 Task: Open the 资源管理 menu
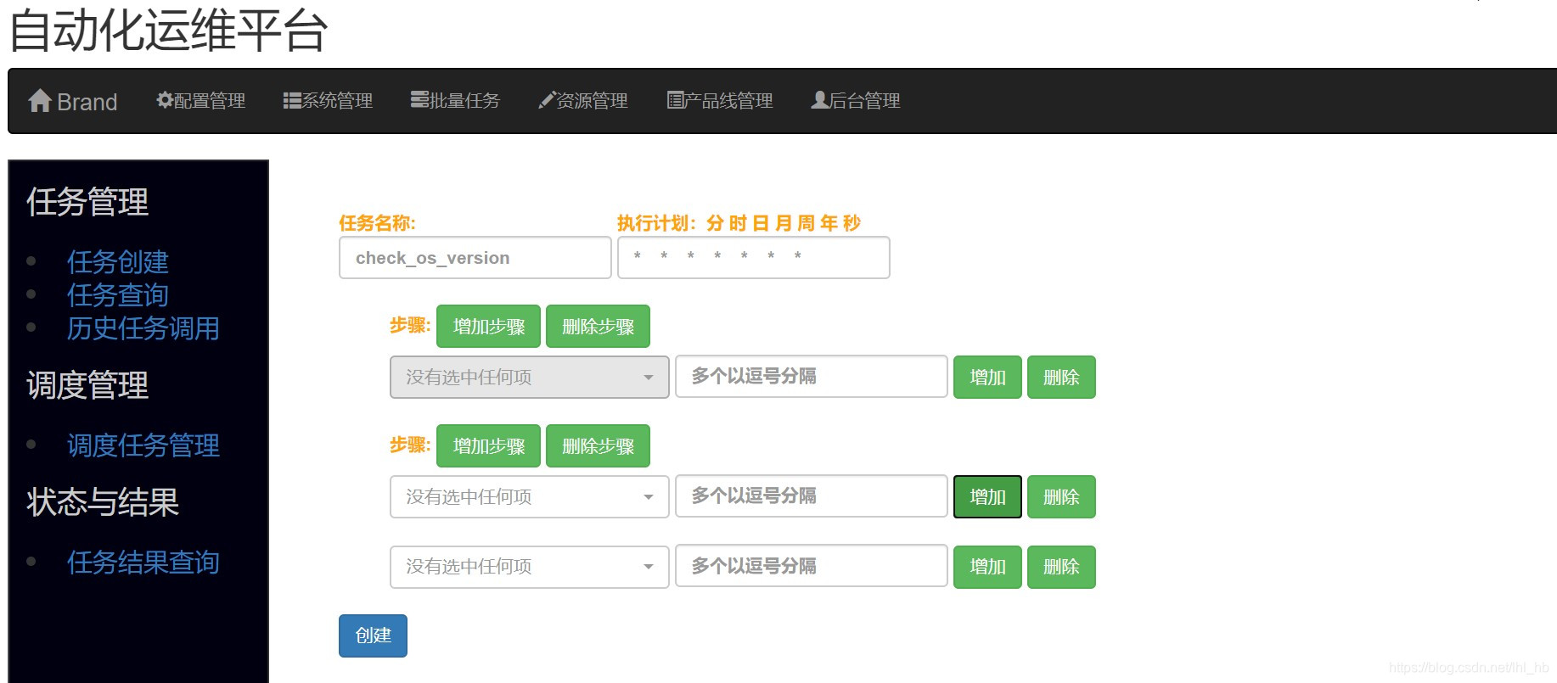(x=583, y=100)
